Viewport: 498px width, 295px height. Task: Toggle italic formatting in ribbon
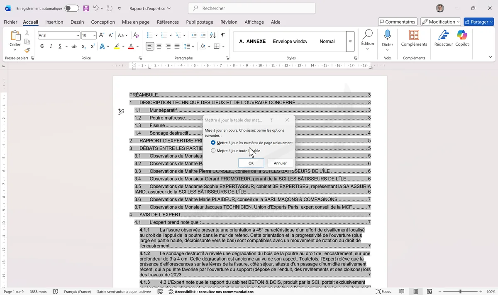click(51, 47)
